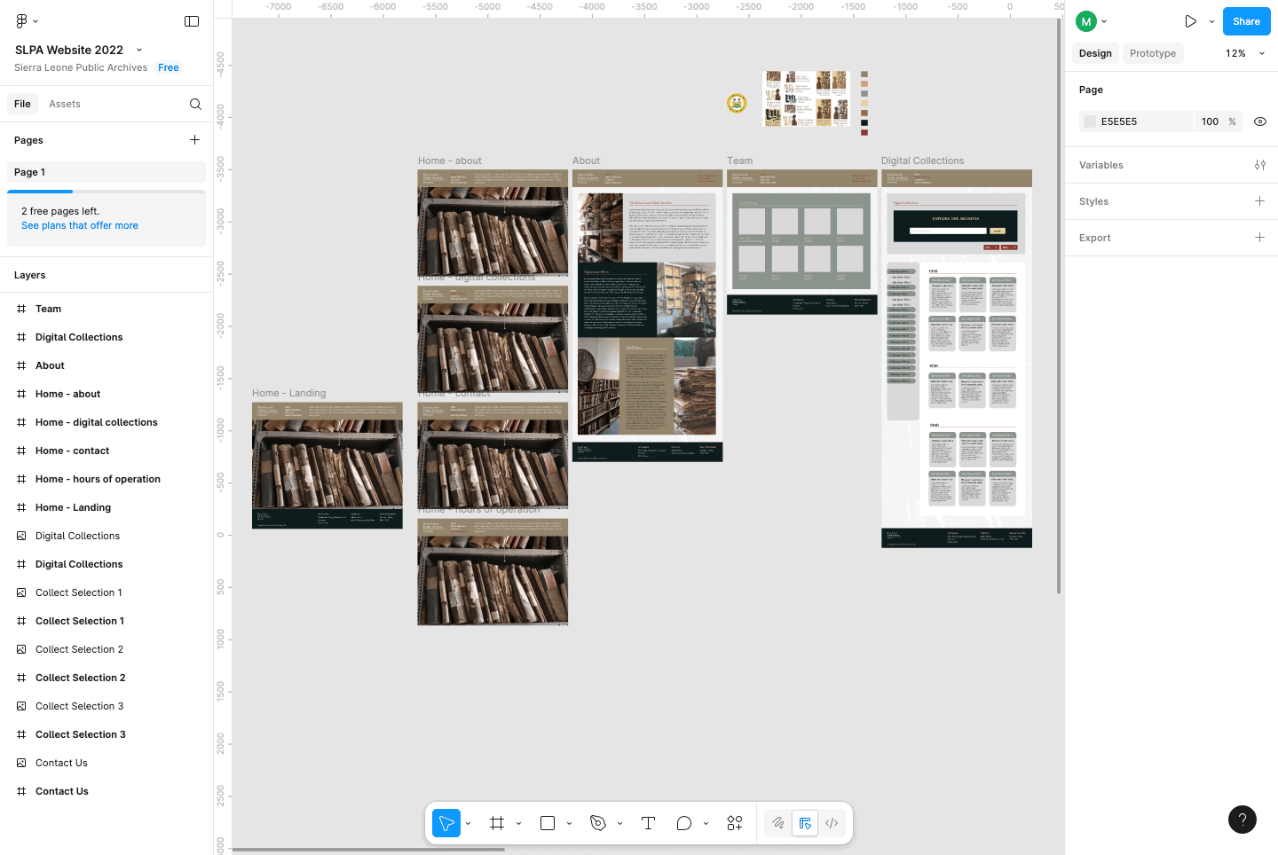
Task: Select the 'Home - Landing' layer
Action: pyautogui.click(x=73, y=507)
